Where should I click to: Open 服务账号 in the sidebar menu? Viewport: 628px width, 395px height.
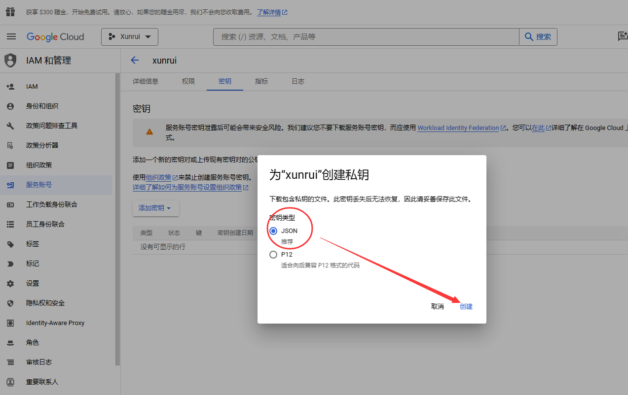point(56,185)
